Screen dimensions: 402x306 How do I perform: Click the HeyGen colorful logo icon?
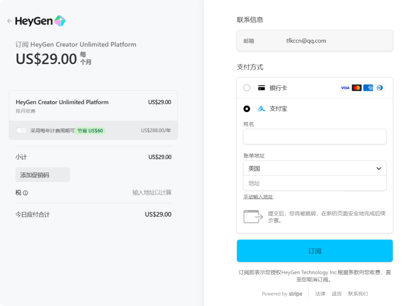coord(60,21)
